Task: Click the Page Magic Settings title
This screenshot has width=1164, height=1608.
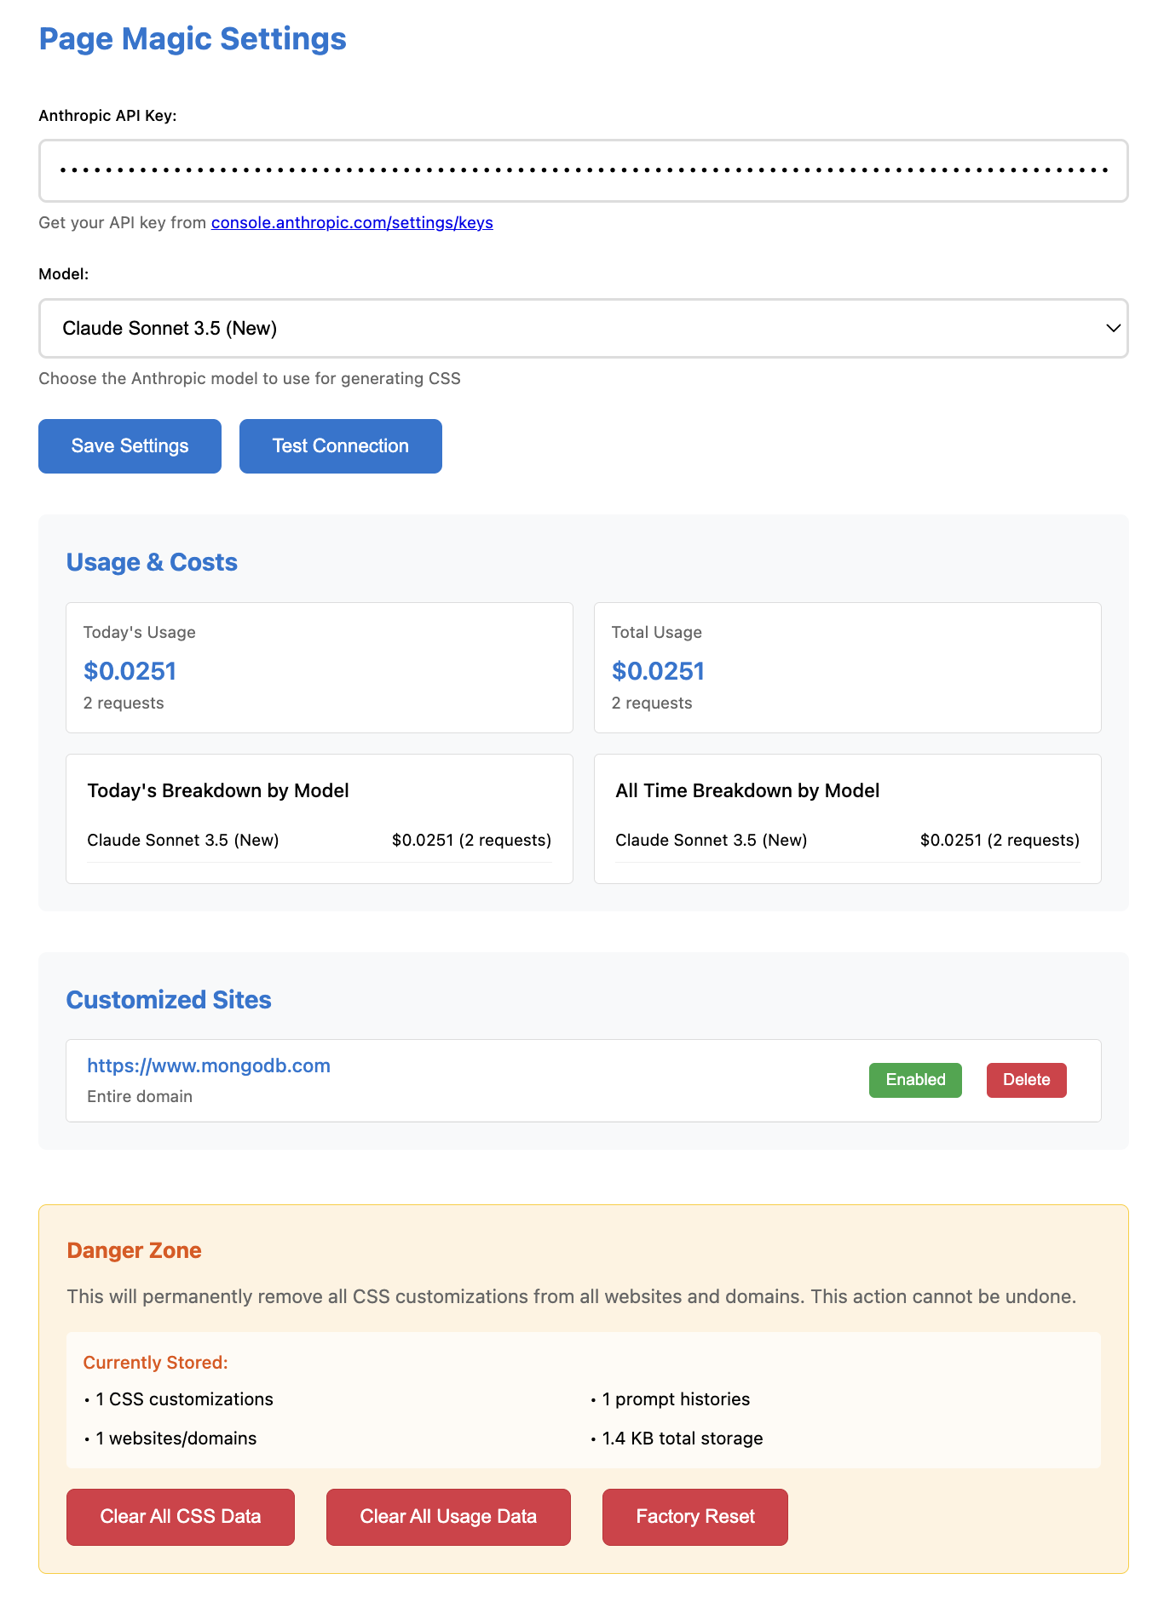Action: (x=193, y=39)
